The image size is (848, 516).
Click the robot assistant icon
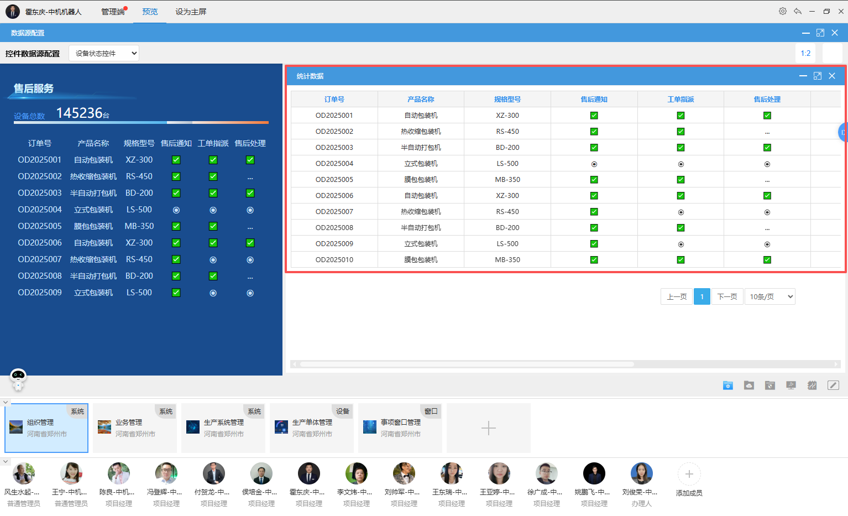(x=18, y=379)
